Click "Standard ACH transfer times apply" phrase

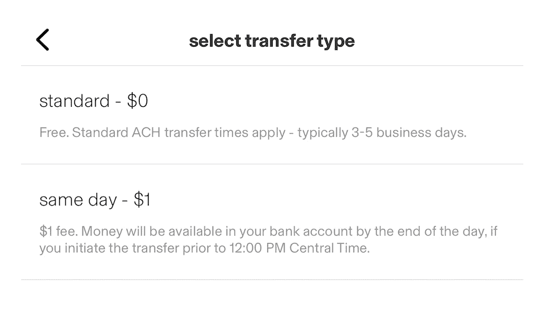178,134
